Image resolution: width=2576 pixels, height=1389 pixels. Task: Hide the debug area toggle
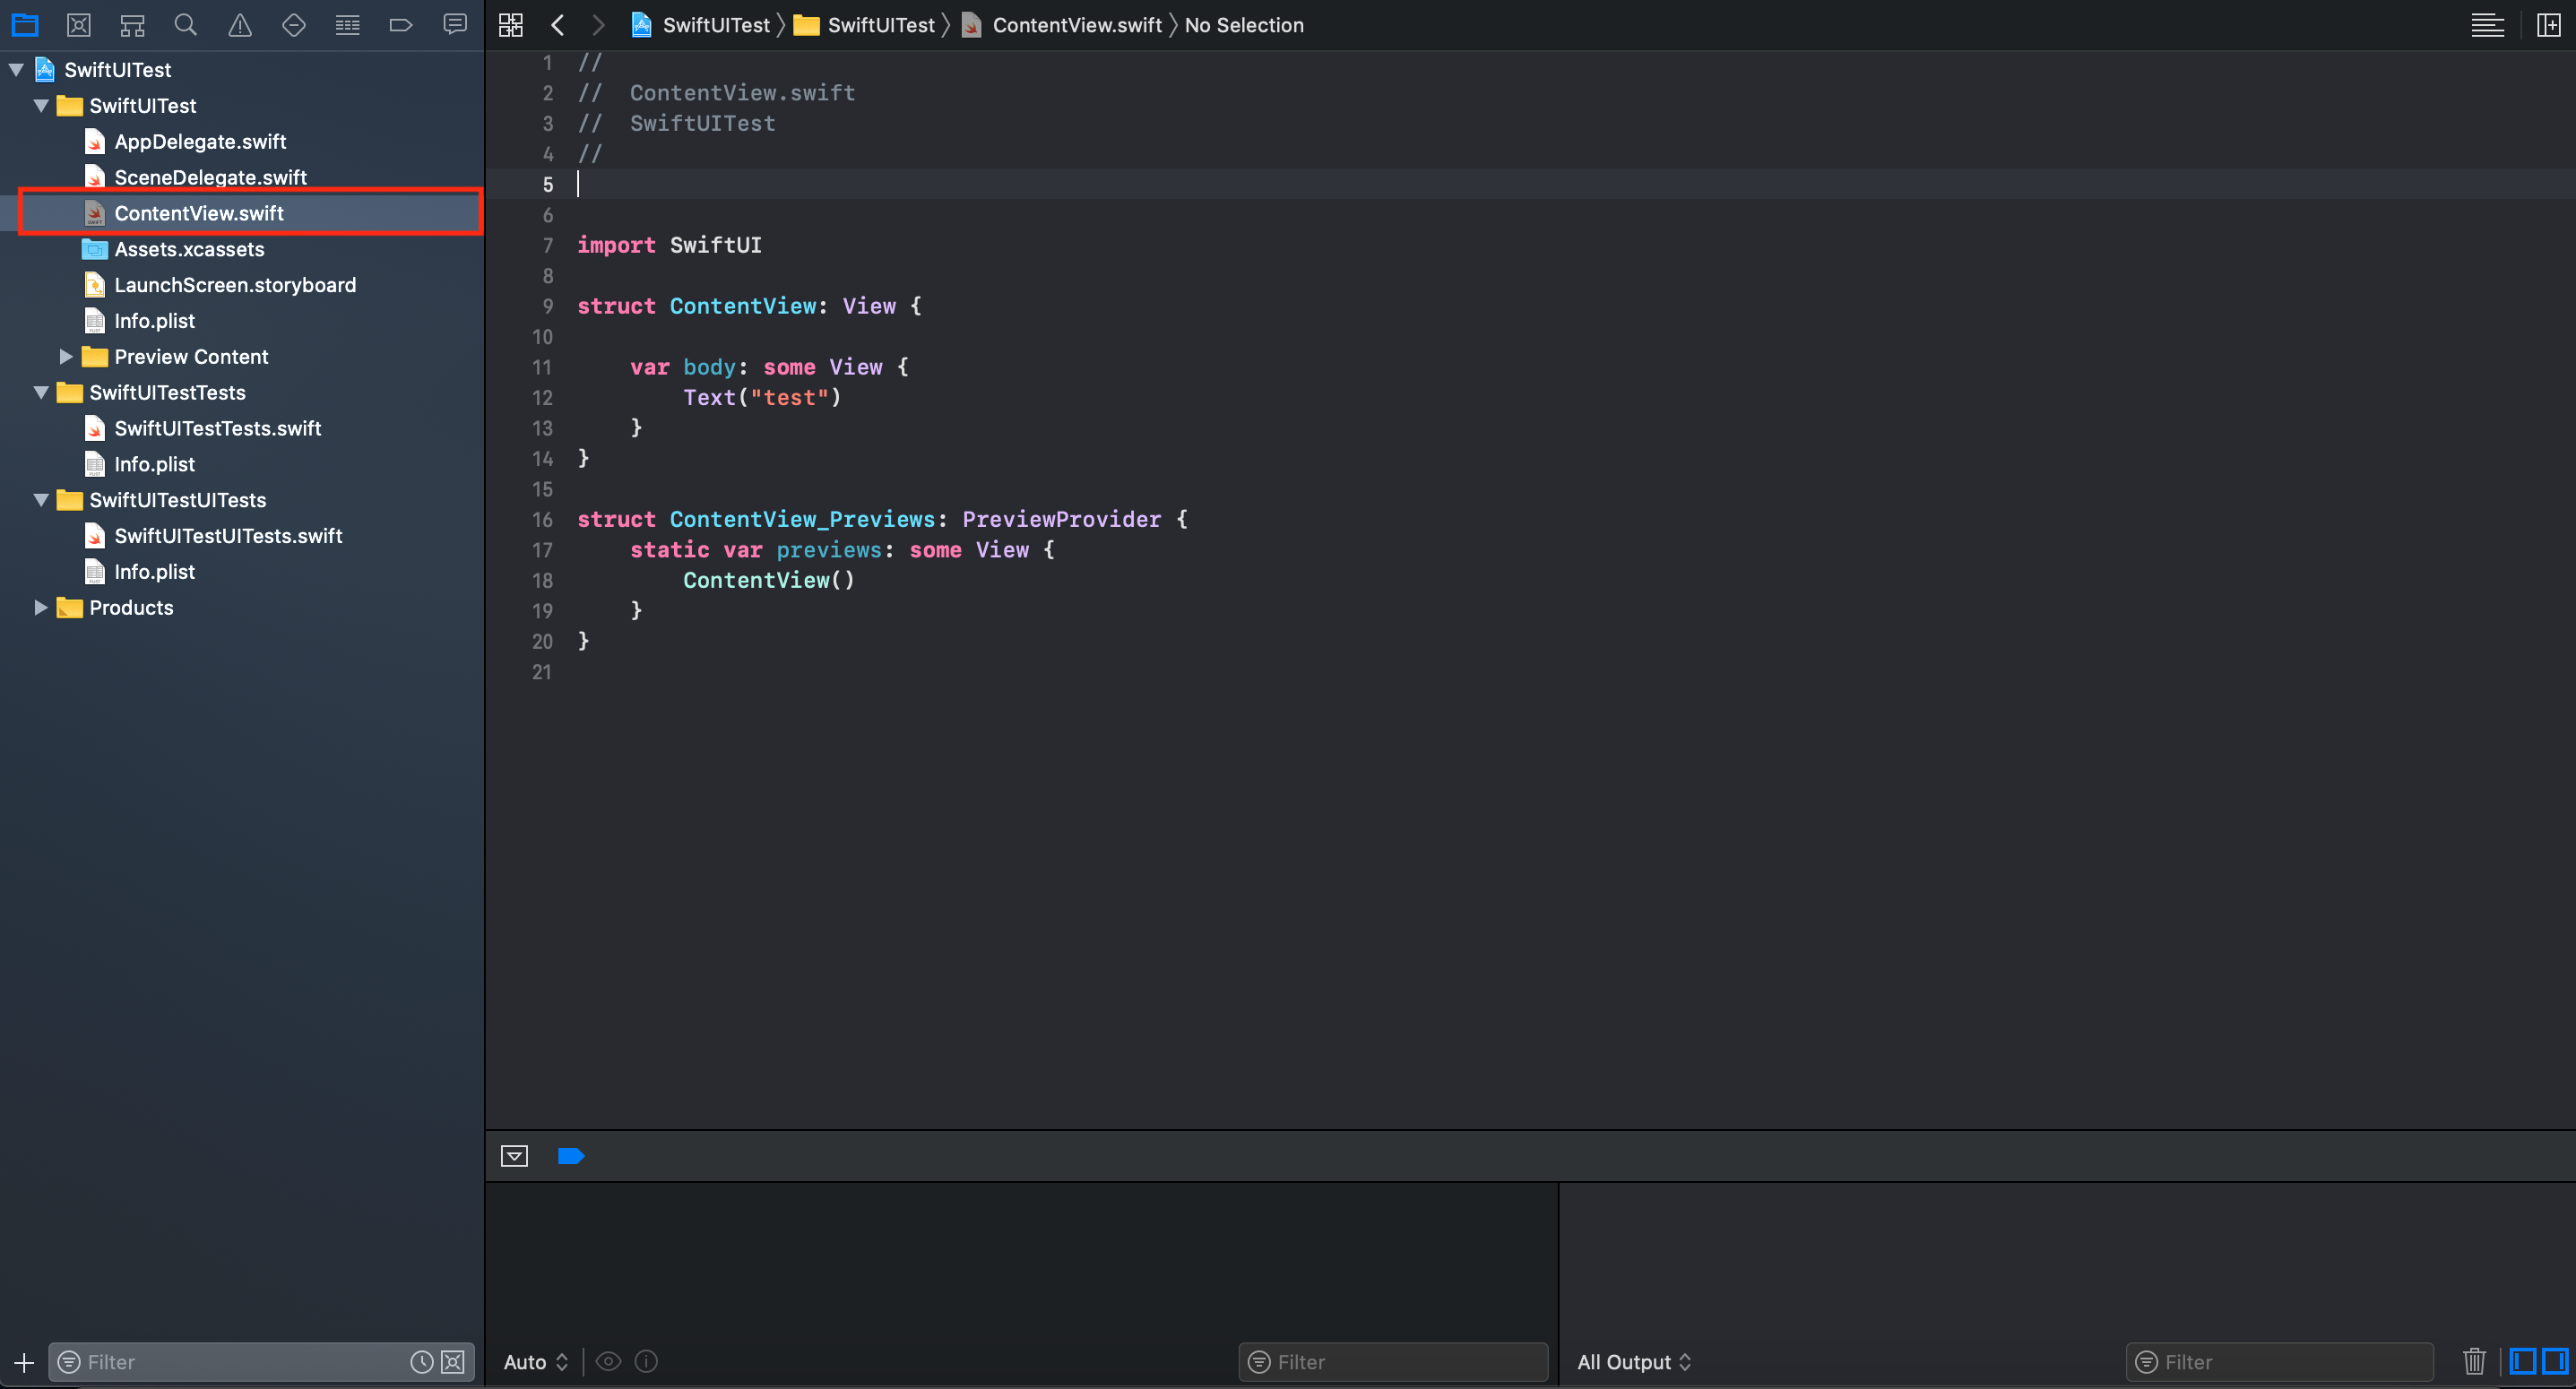514,1156
